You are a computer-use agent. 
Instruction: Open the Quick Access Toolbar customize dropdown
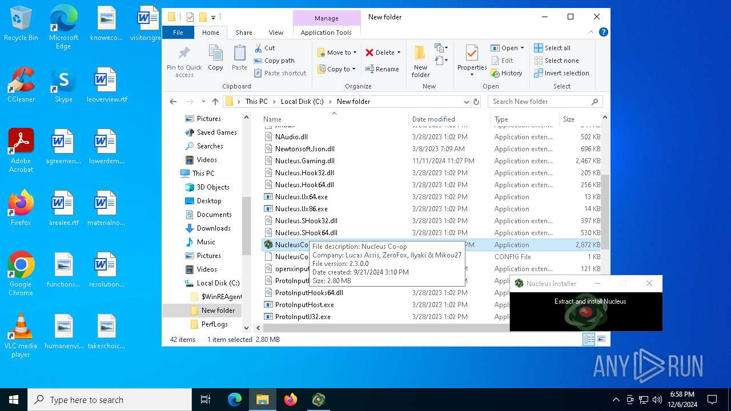point(213,17)
